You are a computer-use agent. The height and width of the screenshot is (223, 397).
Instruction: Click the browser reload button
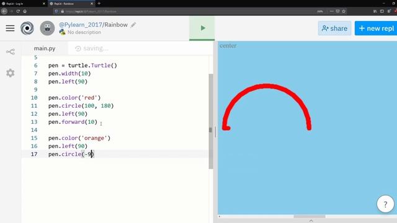pyautogui.click(x=18, y=11)
